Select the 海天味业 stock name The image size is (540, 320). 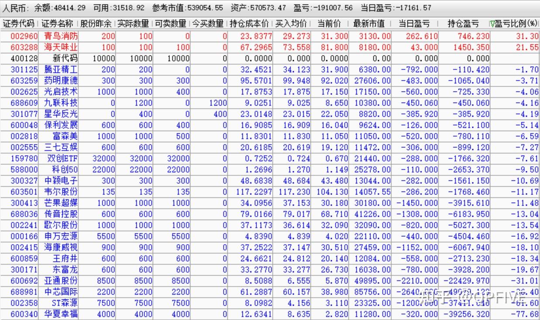coord(61,48)
